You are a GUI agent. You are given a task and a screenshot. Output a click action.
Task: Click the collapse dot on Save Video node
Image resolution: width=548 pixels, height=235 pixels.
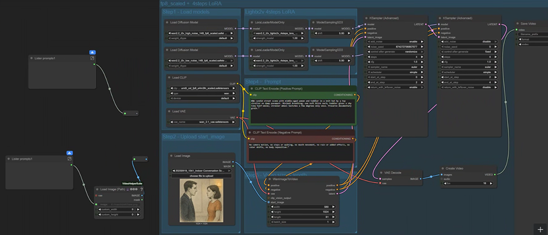tap(518, 23)
